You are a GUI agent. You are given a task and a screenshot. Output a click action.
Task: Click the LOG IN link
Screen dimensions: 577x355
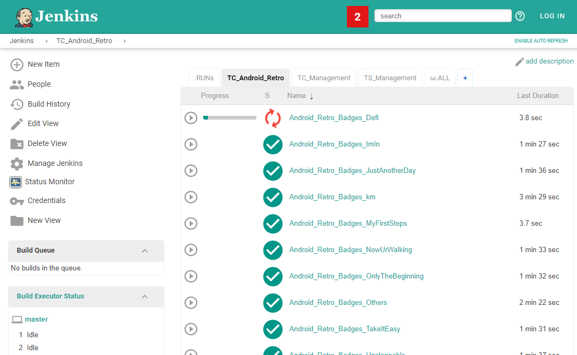pos(552,16)
